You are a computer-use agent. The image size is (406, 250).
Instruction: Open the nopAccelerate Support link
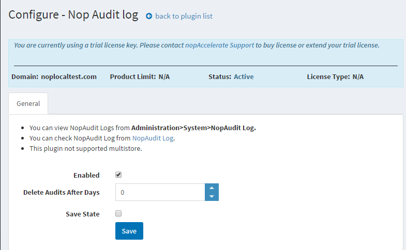219,45
